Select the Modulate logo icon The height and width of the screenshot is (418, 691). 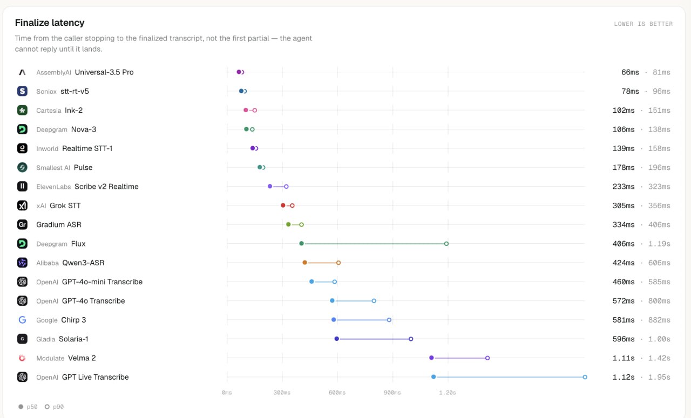pos(22,358)
